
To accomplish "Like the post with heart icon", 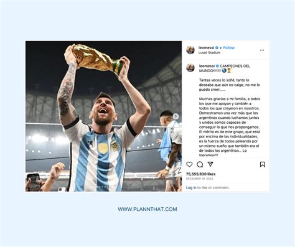I will (189, 164).
